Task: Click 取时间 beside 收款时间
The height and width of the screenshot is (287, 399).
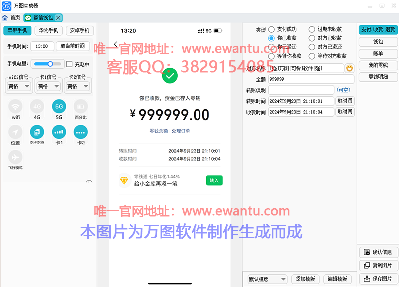Action: (x=345, y=112)
